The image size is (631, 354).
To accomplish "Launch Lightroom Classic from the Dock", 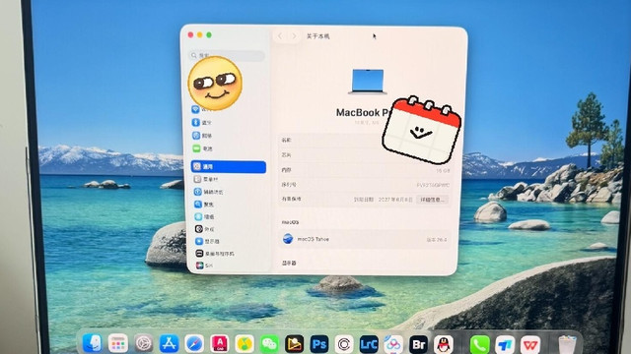I will (x=369, y=344).
